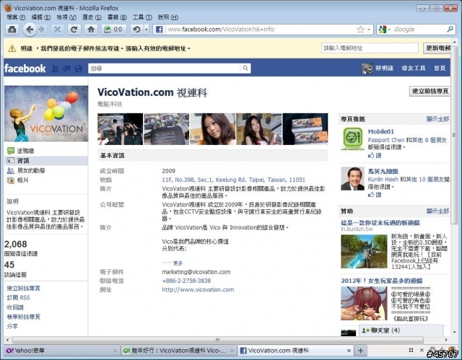
Task: Focus the URL address bar
Action: tap(259, 30)
